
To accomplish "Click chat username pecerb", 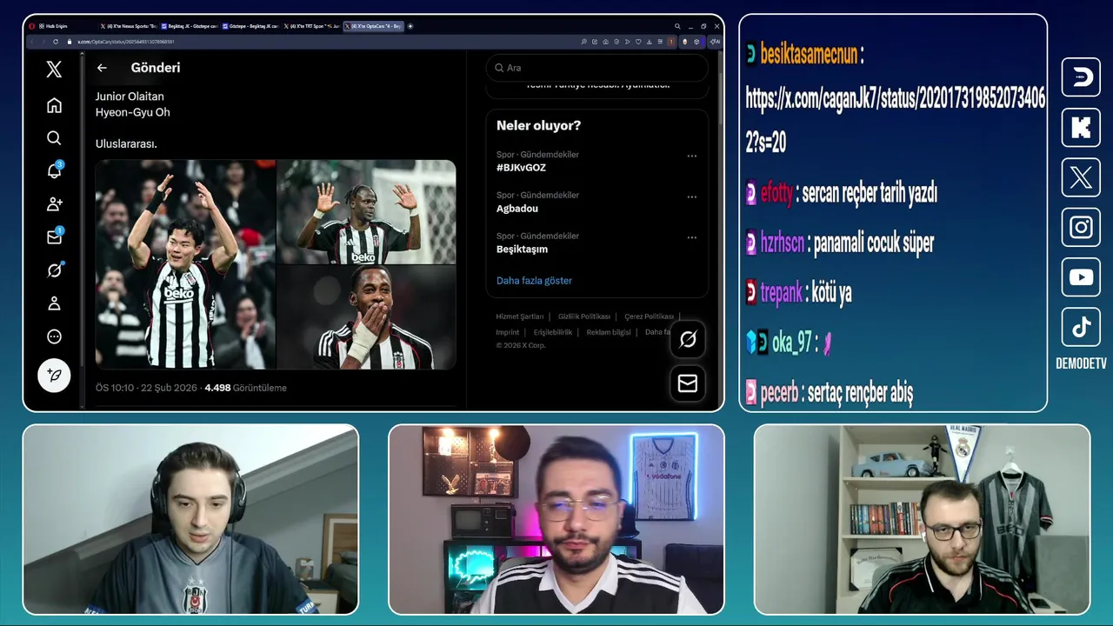I will 779,393.
